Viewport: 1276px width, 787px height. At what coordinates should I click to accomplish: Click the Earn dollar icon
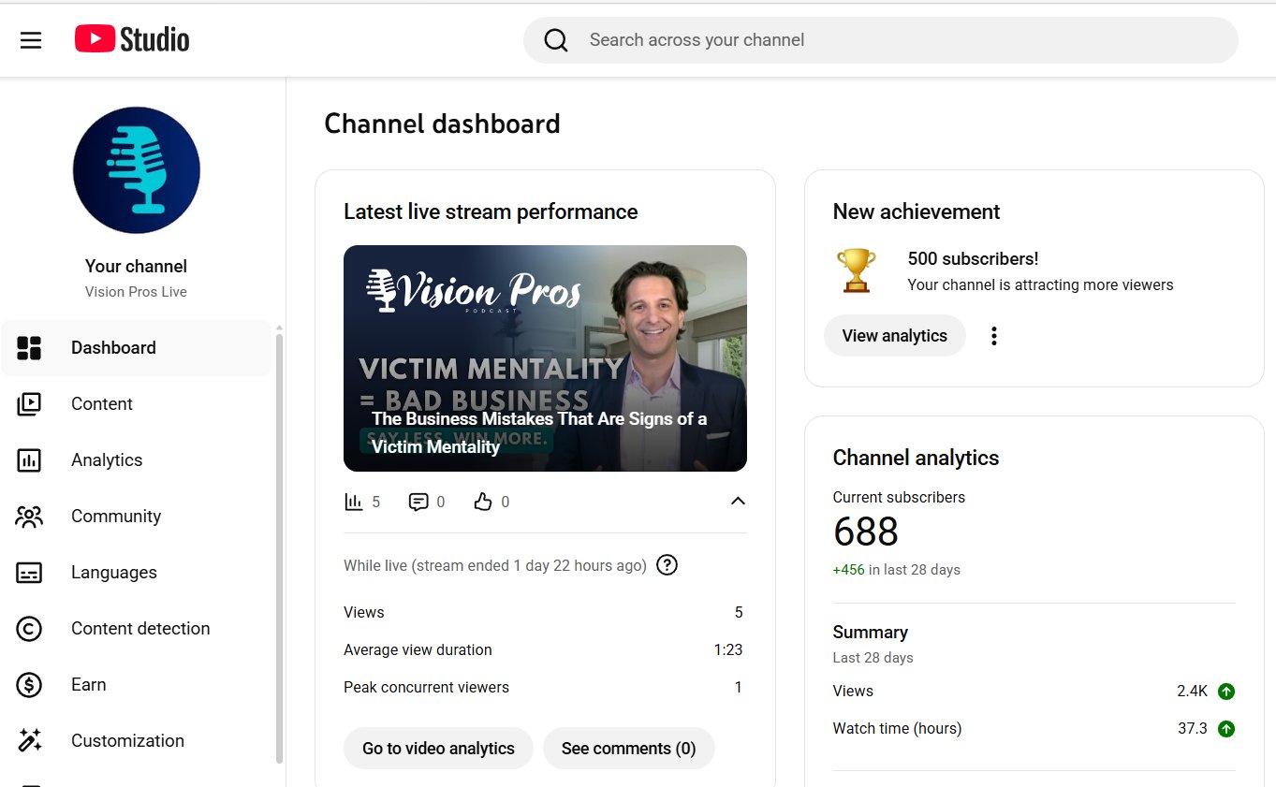point(29,684)
